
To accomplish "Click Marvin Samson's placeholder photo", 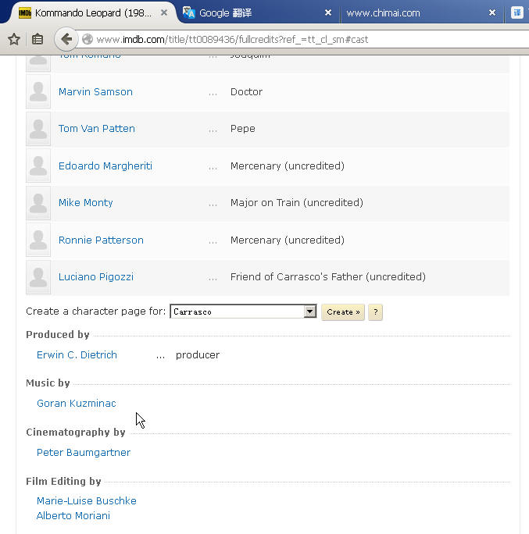I will point(38,91).
